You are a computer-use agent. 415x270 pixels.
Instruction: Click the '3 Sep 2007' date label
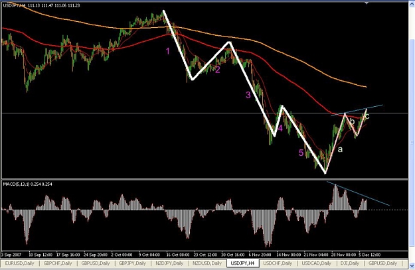point(11,255)
